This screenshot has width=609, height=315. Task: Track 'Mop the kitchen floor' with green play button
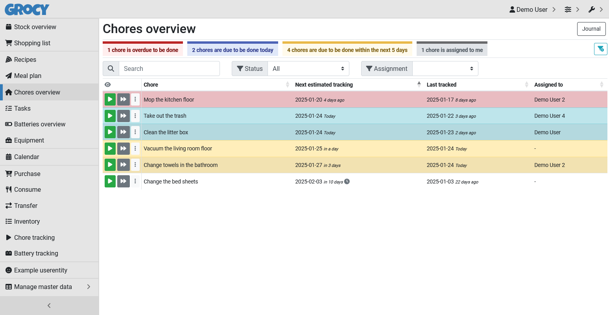pos(110,100)
